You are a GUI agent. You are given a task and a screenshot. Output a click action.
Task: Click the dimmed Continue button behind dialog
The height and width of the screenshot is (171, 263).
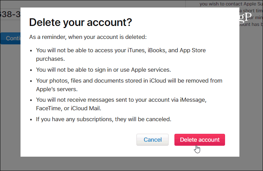click(10, 38)
